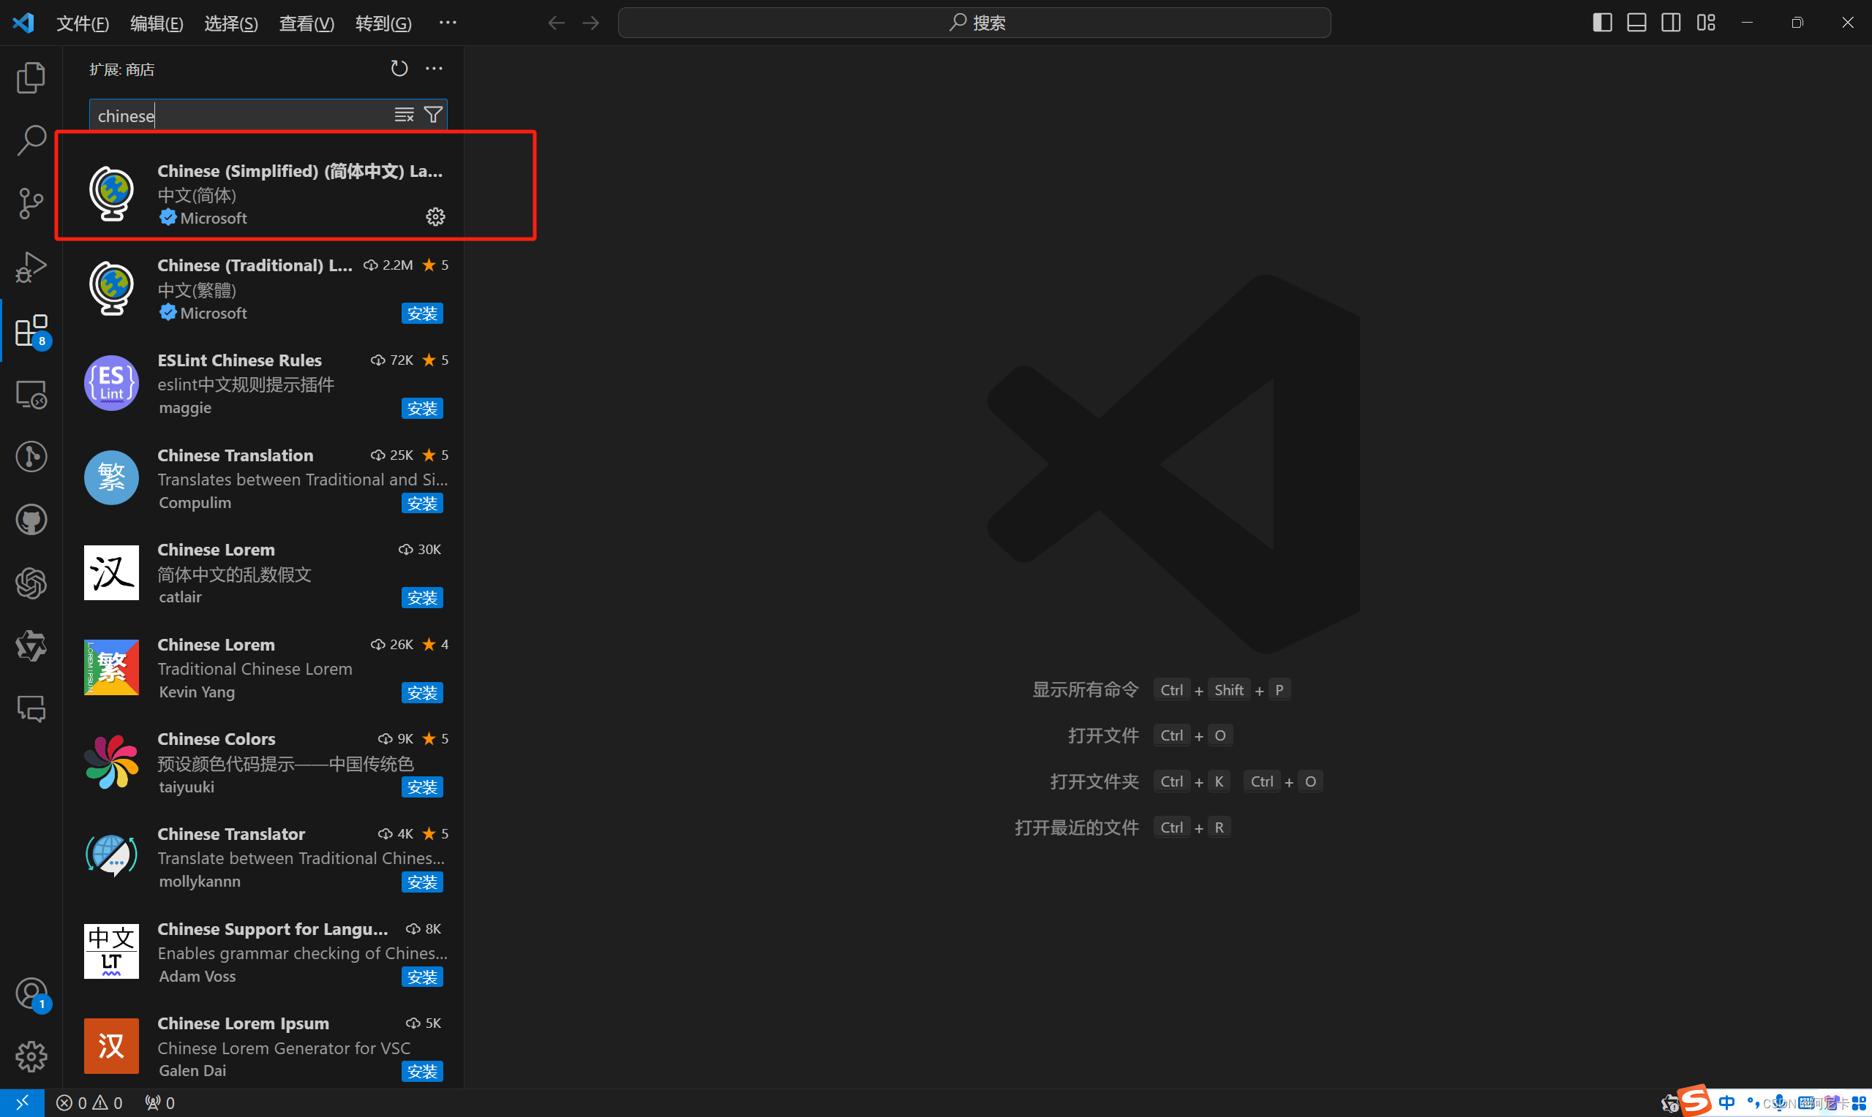Open the Remote Explorer view
This screenshot has width=1872, height=1117.
(x=31, y=394)
